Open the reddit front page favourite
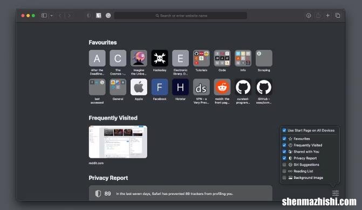362x210 pixels. pyautogui.click(x=222, y=87)
